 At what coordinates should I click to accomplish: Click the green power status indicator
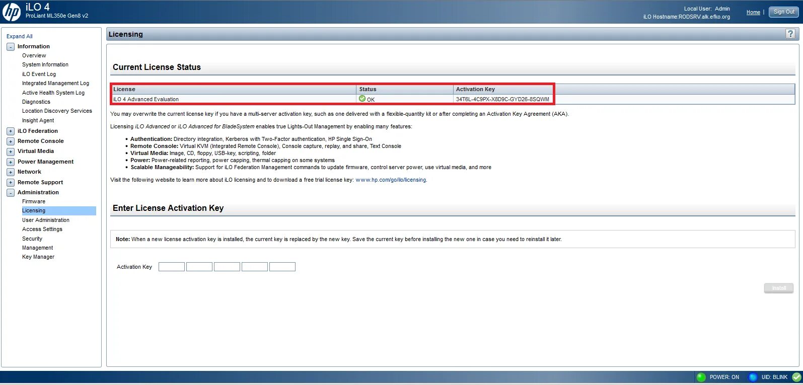pyautogui.click(x=701, y=377)
